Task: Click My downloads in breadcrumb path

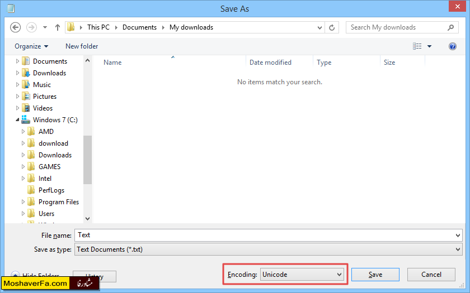Action: pyautogui.click(x=191, y=27)
